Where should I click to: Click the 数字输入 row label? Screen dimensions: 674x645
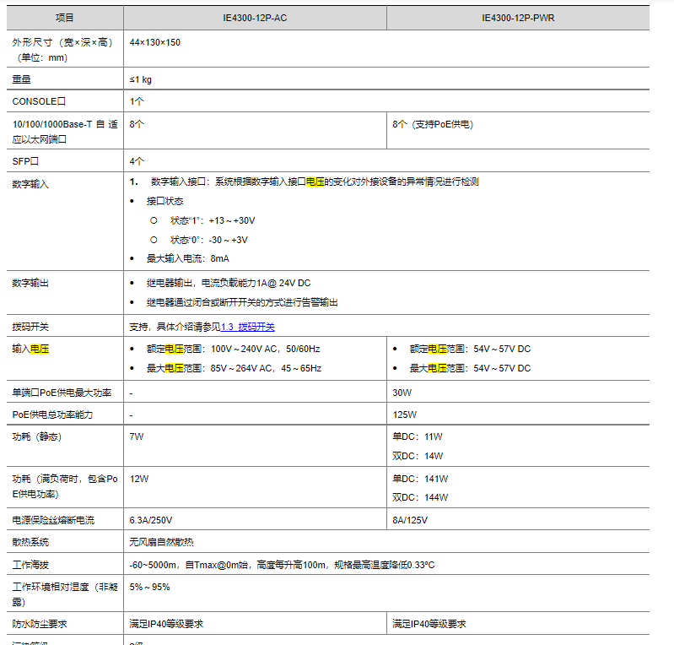click(30, 184)
